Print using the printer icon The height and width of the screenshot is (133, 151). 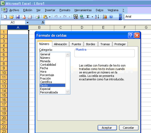37,17
